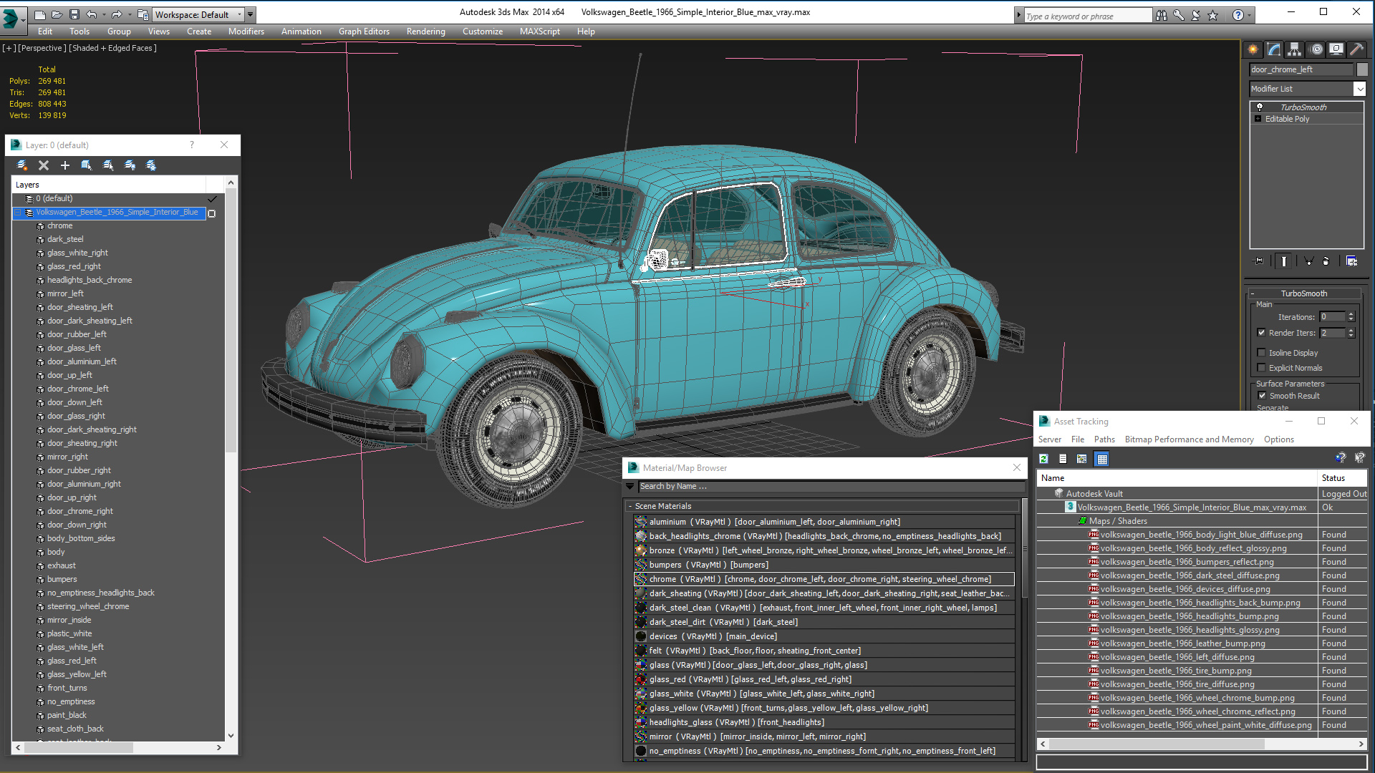The width and height of the screenshot is (1375, 773).
Task: Click the [+] viewport menu label
Action: [9, 48]
